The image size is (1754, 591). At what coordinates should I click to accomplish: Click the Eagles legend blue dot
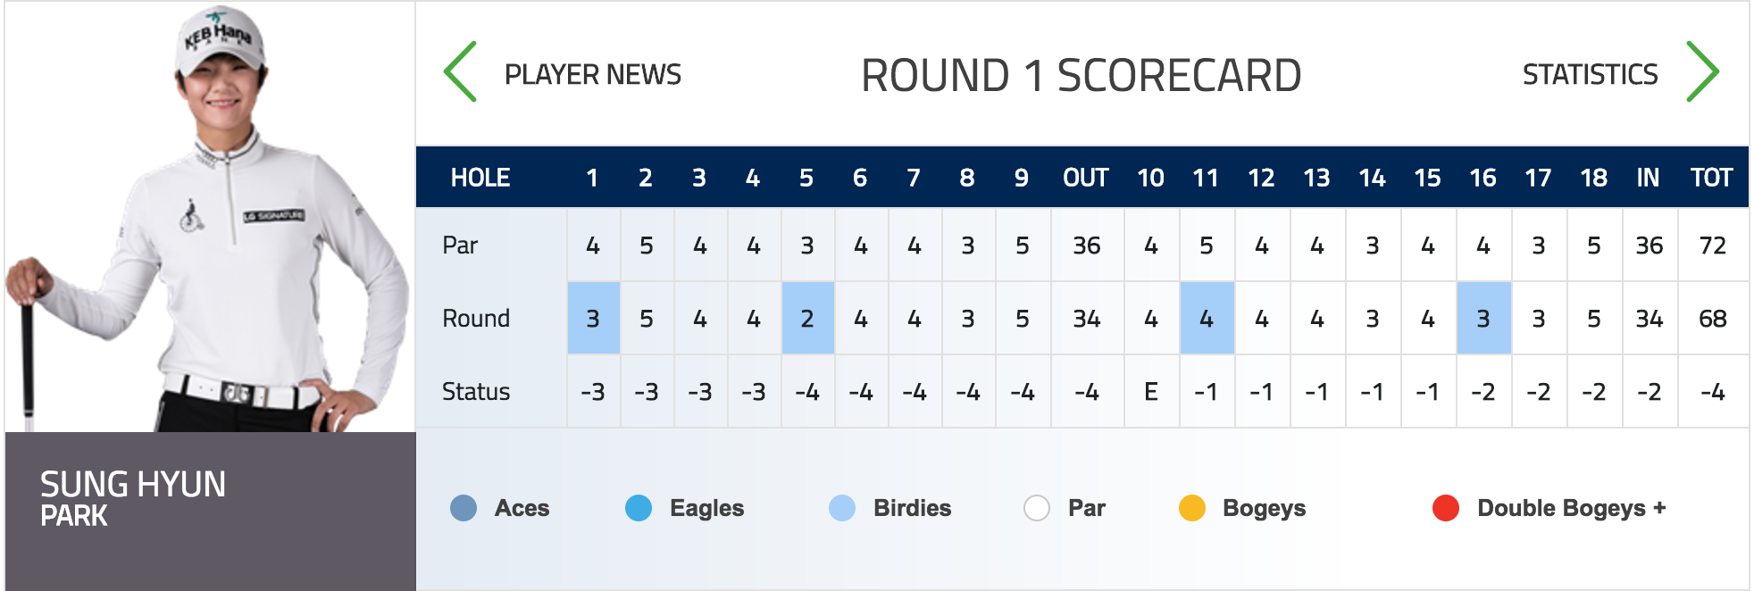coord(639,508)
